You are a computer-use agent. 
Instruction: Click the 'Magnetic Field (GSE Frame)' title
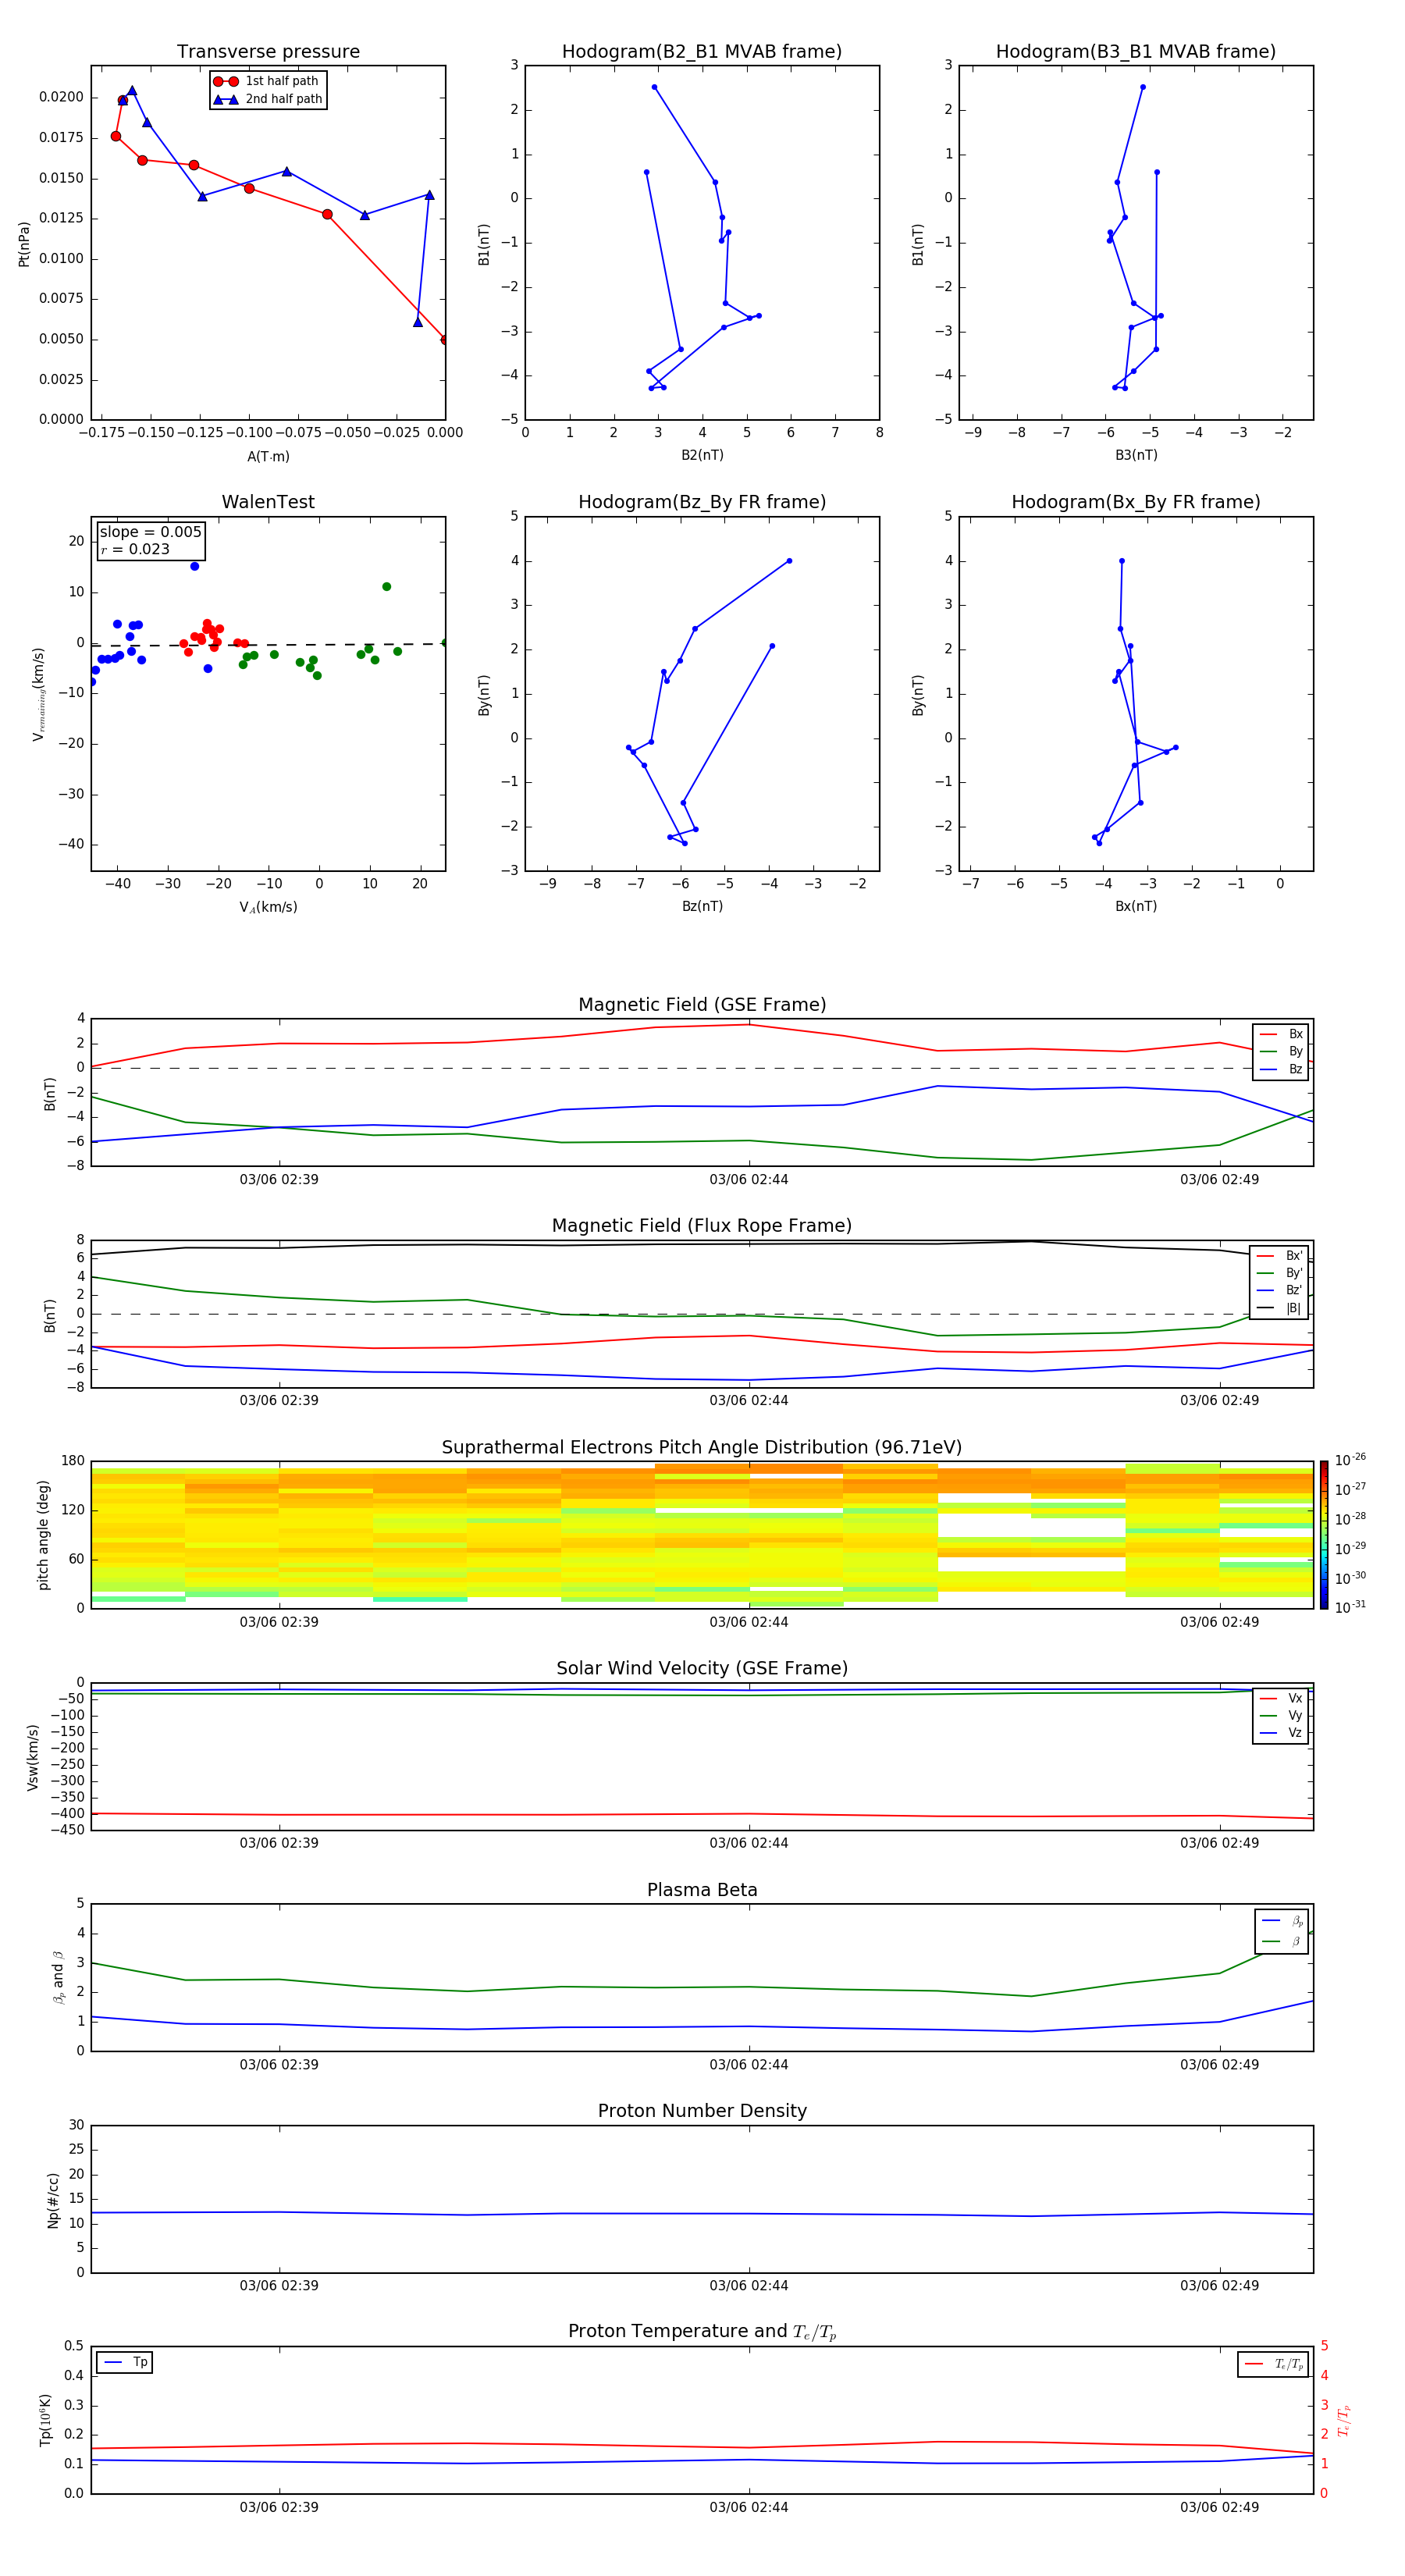[x=702, y=1005]
